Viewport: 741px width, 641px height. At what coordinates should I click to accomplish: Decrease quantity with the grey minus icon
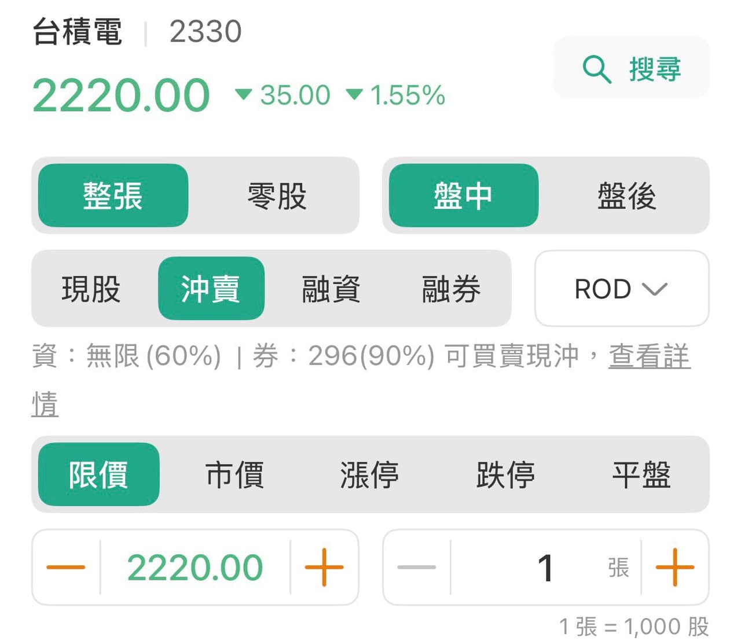417,567
